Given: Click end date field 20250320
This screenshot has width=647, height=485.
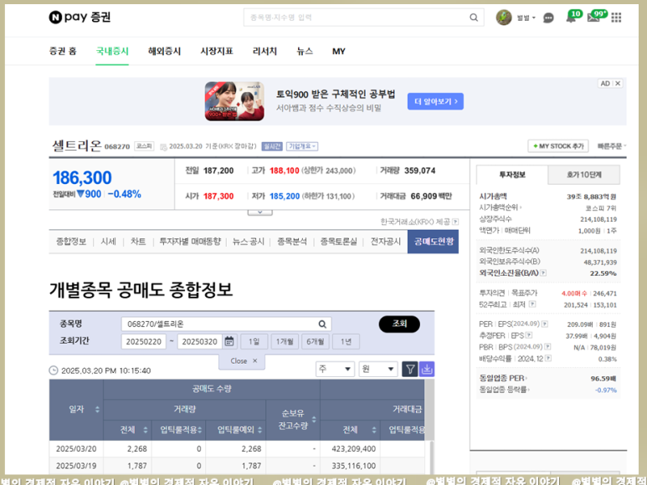Looking at the screenshot, I should [199, 342].
